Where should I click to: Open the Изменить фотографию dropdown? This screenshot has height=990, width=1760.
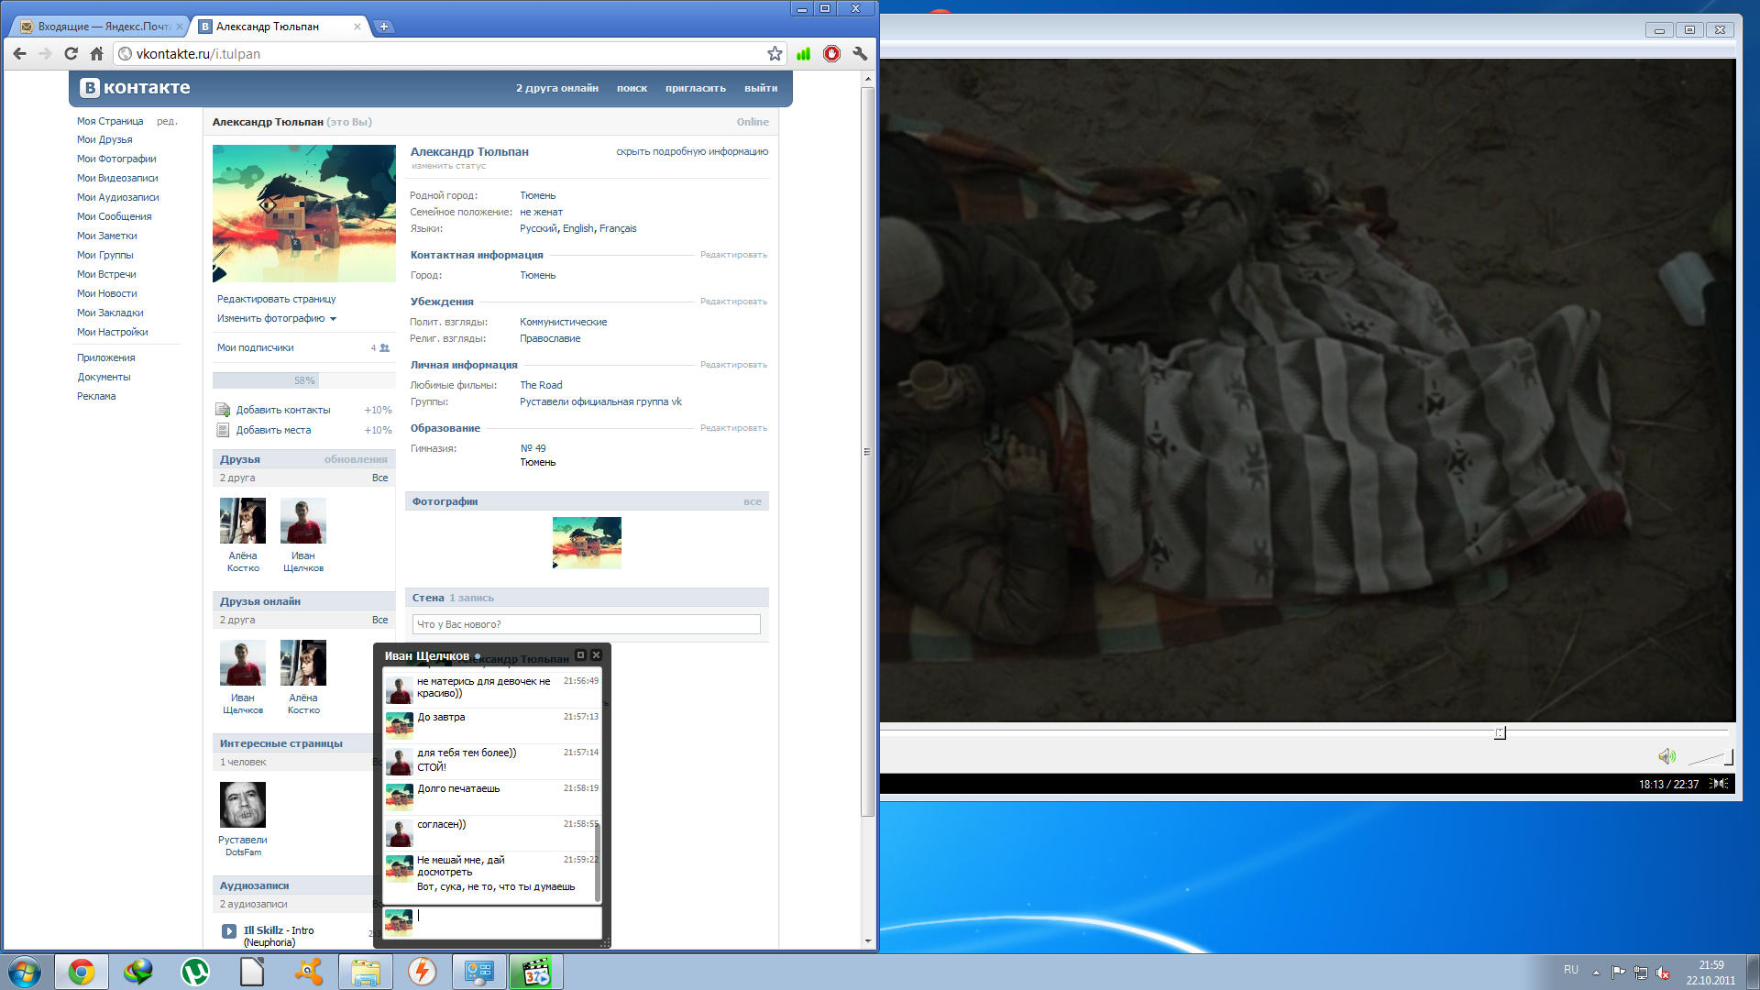tap(277, 318)
